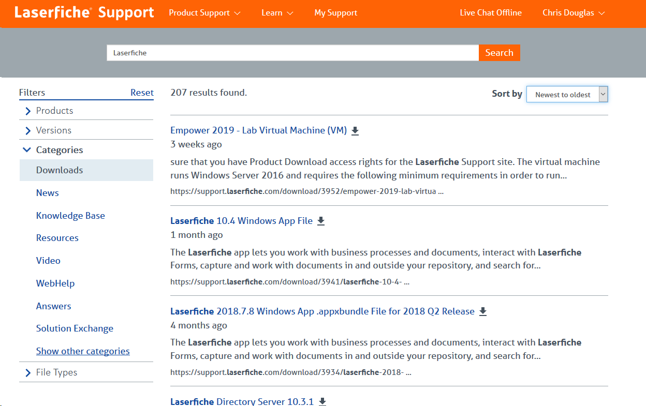Click the '1 month ago' date text
Viewport: 646px width, 406px height.
[x=197, y=235]
